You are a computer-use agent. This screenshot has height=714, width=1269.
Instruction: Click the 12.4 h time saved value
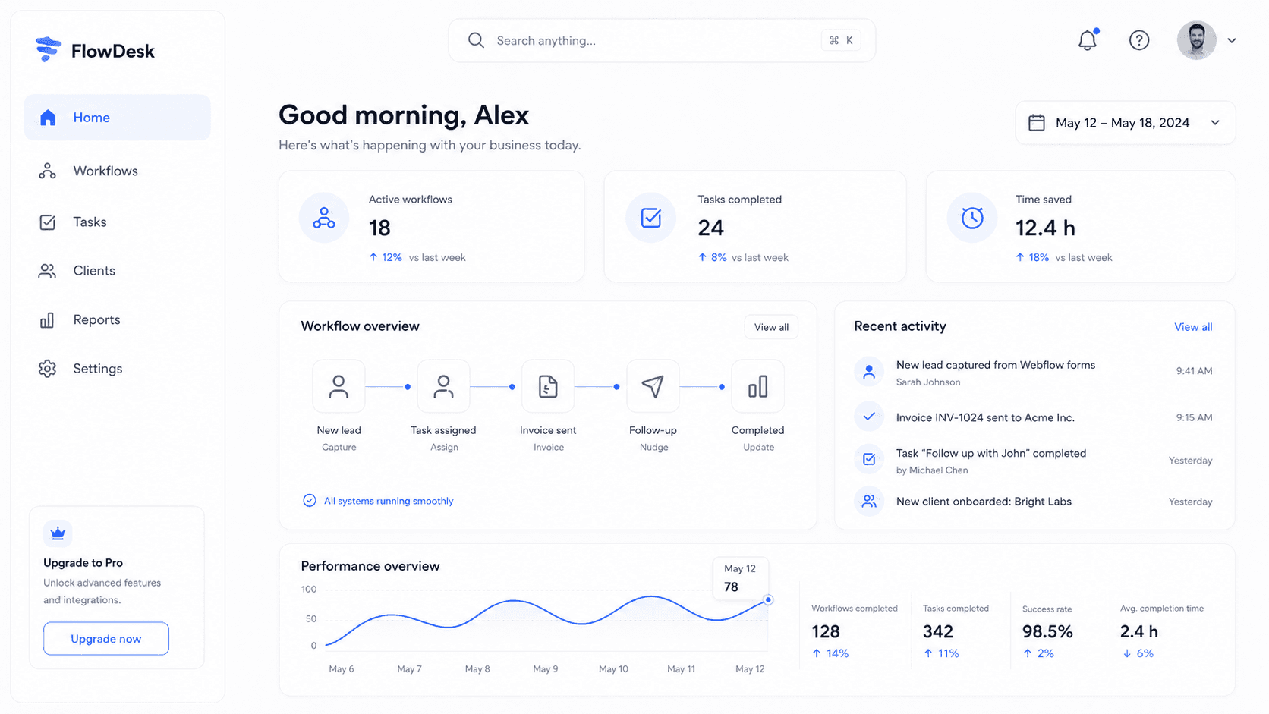click(1045, 228)
